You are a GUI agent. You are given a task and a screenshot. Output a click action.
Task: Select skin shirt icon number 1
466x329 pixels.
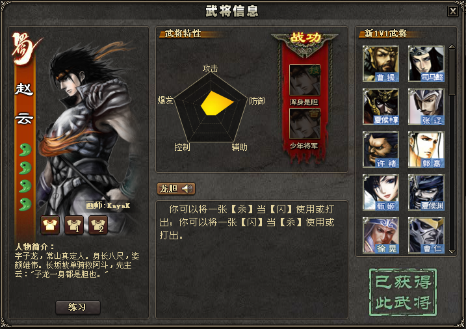coord(74,225)
